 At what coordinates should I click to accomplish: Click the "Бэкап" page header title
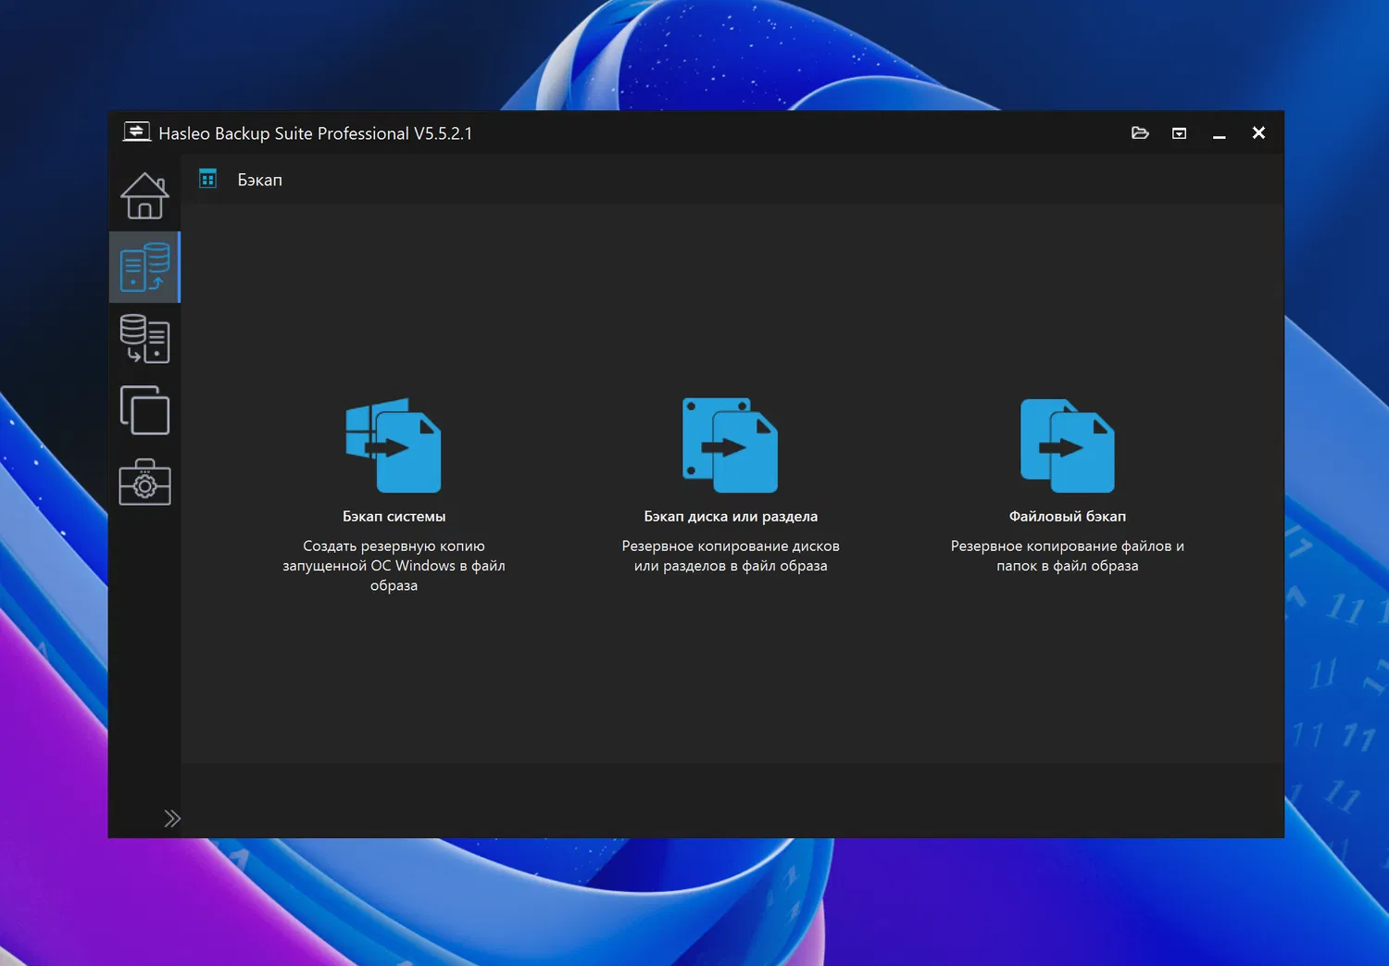(x=259, y=181)
